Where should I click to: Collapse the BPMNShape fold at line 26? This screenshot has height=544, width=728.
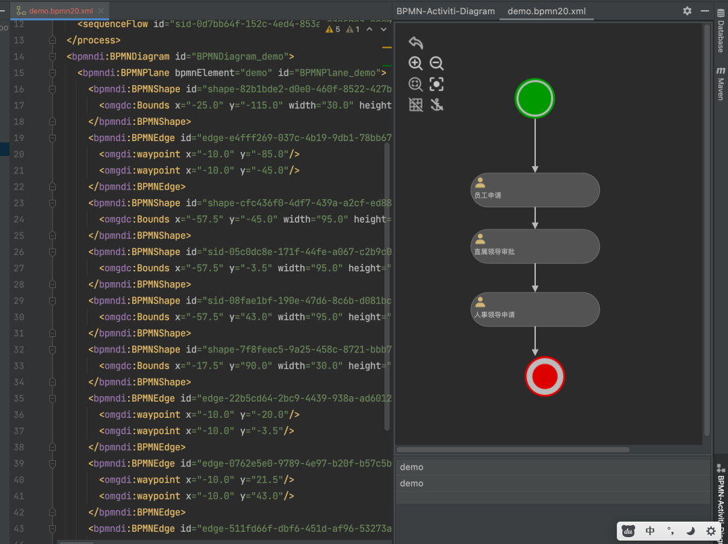click(53, 252)
